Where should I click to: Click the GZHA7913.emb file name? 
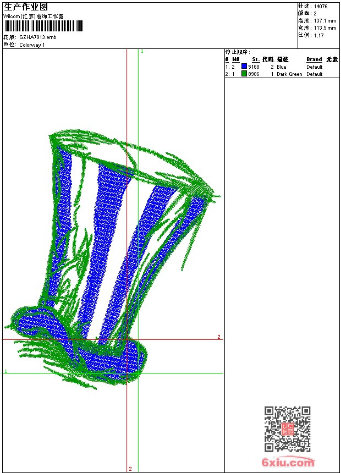pos(37,37)
